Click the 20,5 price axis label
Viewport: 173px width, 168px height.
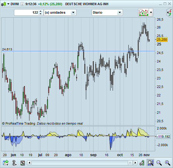[160, 121]
